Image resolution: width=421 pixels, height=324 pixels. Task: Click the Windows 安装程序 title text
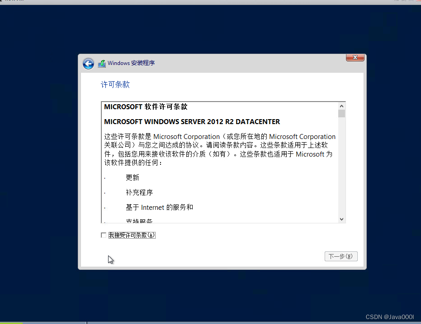coord(131,63)
